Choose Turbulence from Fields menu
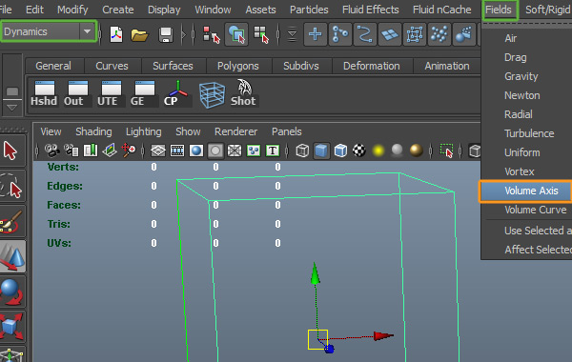Image resolution: width=572 pixels, height=362 pixels. pos(529,133)
